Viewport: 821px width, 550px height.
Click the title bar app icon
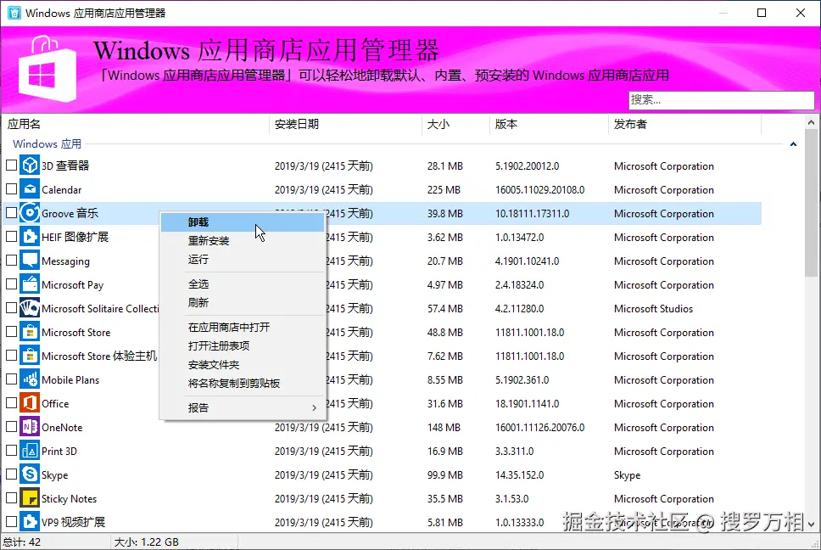[14, 13]
